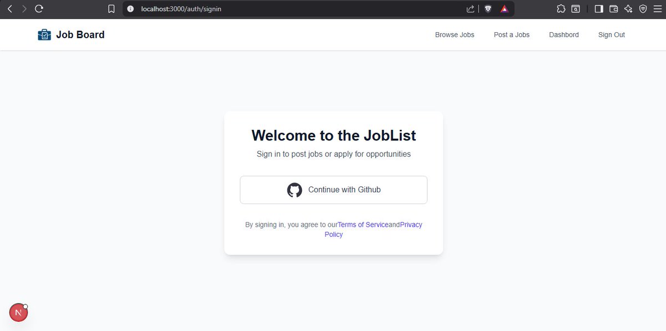This screenshot has width=666, height=331.
Task: Open the Terms of Service link
Action: tap(363, 225)
